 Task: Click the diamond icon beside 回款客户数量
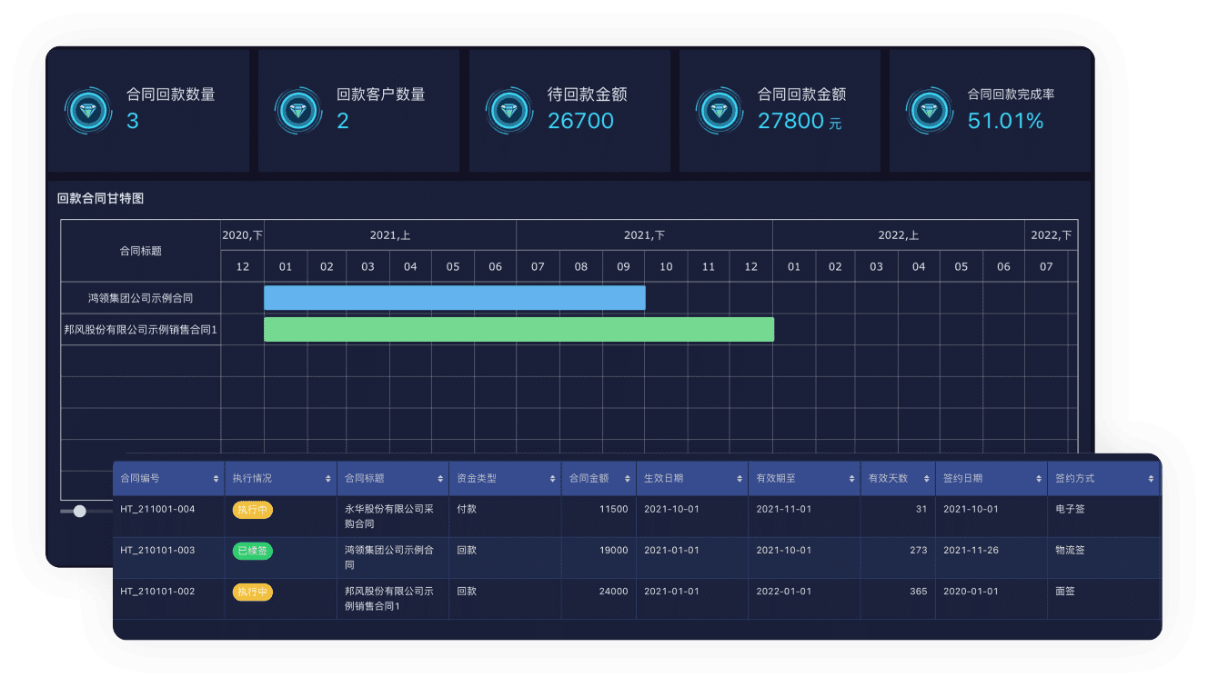coord(298,111)
